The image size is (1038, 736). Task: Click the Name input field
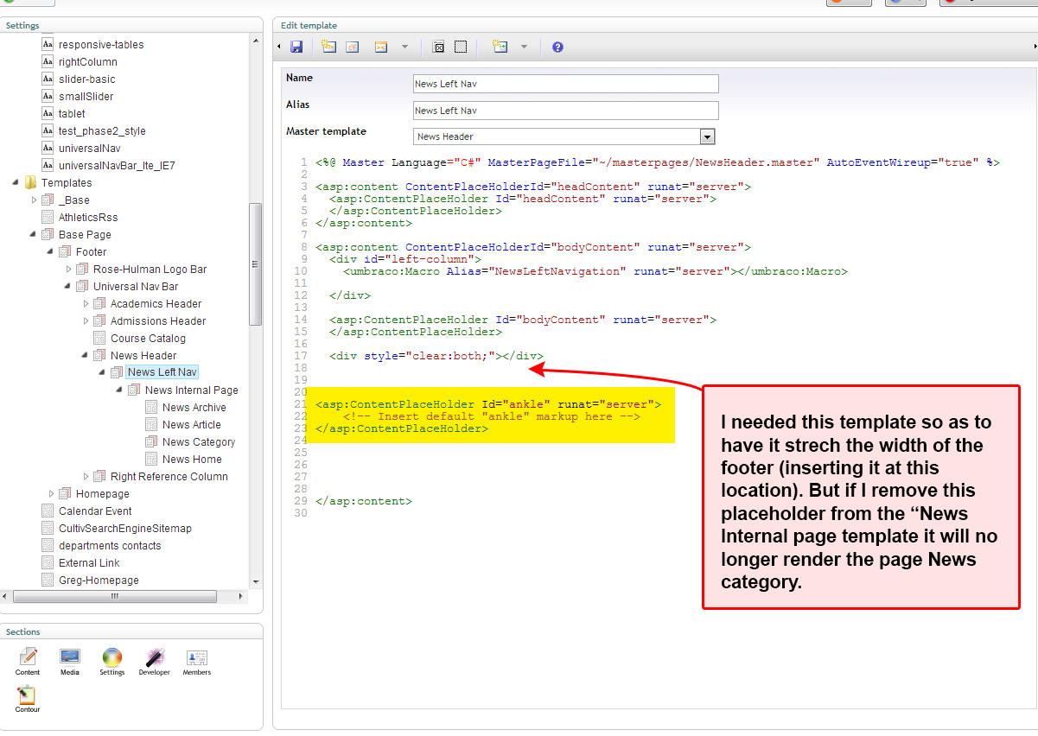pos(566,84)
